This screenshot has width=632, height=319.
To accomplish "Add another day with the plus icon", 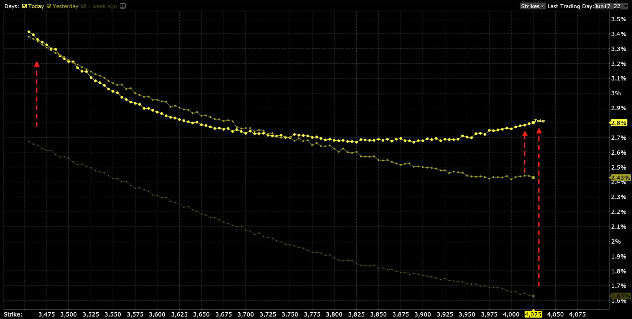I will (x=123, y=6).
